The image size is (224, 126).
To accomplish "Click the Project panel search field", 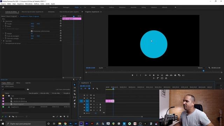I will [x=14, y=90].
